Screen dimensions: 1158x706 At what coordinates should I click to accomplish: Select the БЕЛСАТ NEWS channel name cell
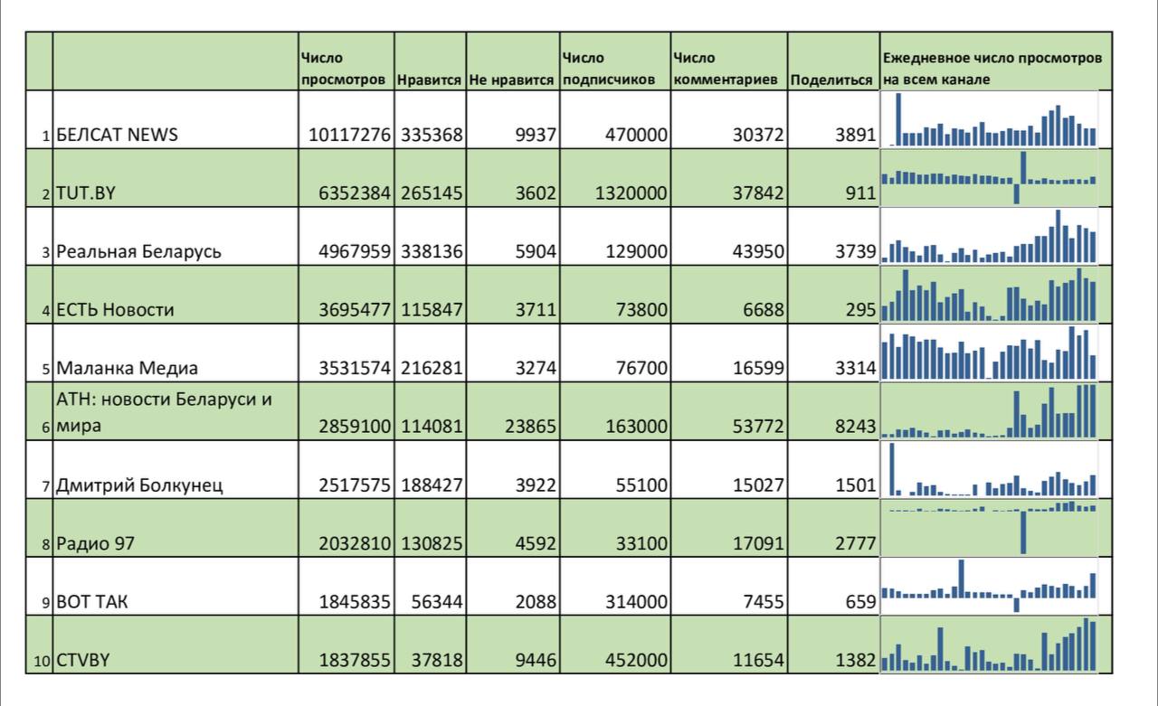pyautogui.click(x=176, y=119)
